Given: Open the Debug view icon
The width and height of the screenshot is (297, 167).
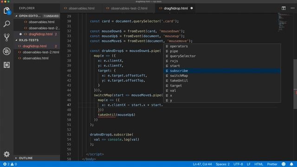Looking at the screenshot, I should pos(6,51).
